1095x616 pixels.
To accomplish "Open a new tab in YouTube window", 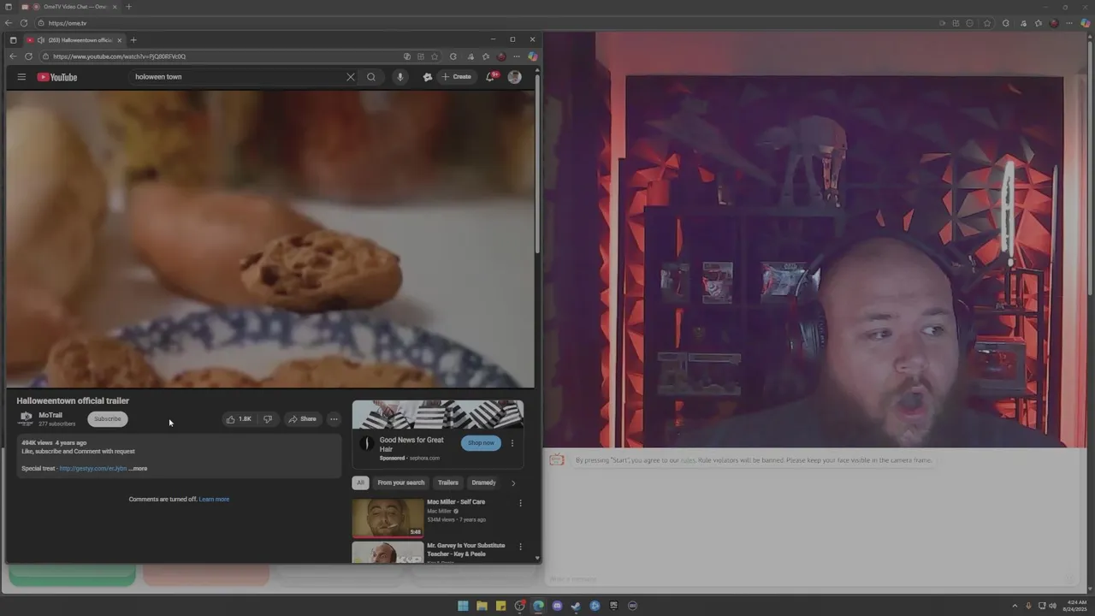I will 133,40.
